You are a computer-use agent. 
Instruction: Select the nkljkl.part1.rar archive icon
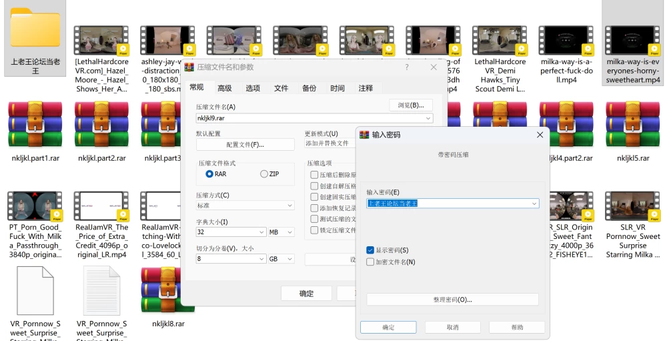(x=35, y=124)
